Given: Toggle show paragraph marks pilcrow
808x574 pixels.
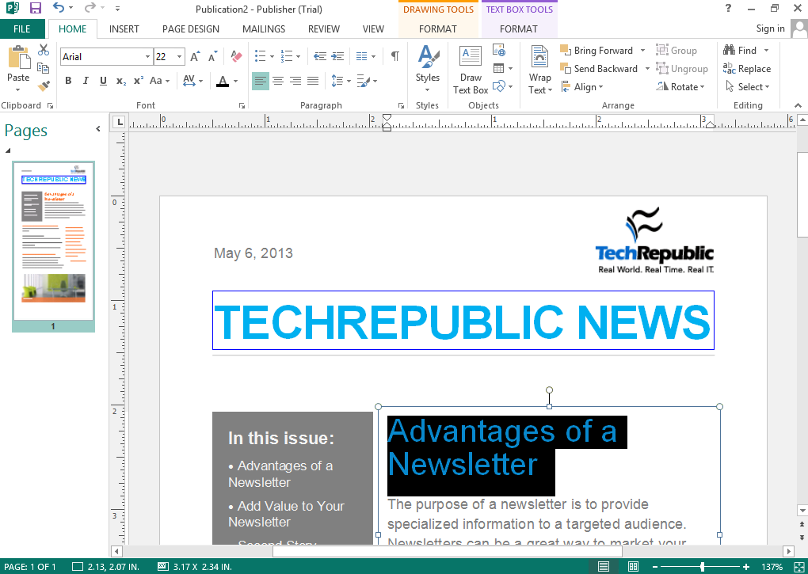Looking at the screenshot, I should click(394, 56).
